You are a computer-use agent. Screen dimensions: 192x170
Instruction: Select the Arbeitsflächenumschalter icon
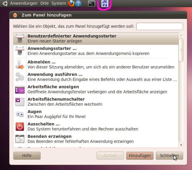click(20, 102)
